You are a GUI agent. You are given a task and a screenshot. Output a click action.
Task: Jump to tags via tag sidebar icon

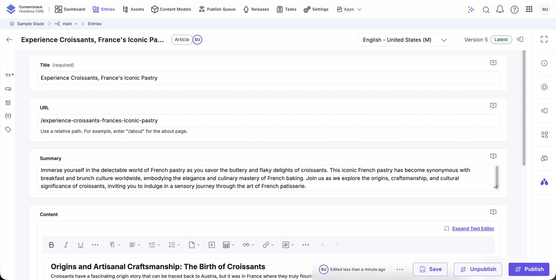click(8, 129)
